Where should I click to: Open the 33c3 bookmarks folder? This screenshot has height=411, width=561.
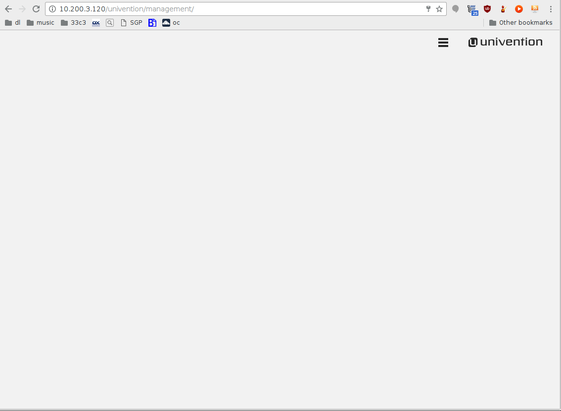click(x=73, y=23)
